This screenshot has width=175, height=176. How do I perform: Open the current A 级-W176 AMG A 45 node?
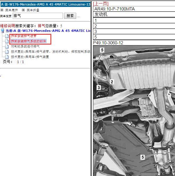(x=48, y=31)
